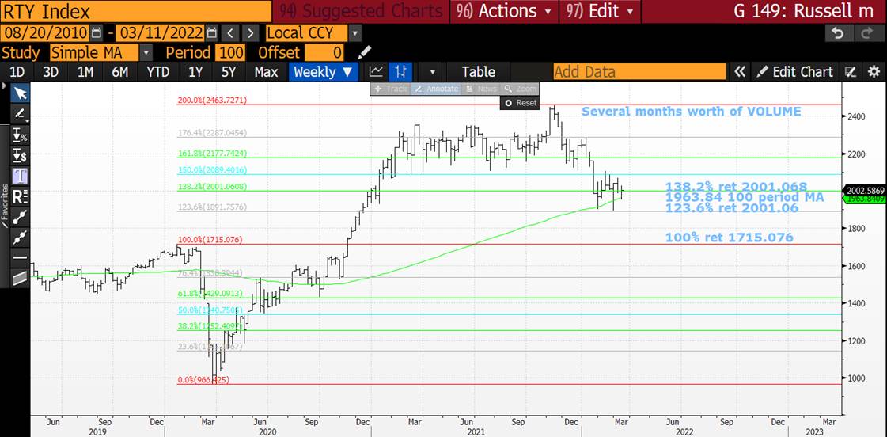Click 'Several months worth of VOLUME' annotation

click(x=692, y=112)
